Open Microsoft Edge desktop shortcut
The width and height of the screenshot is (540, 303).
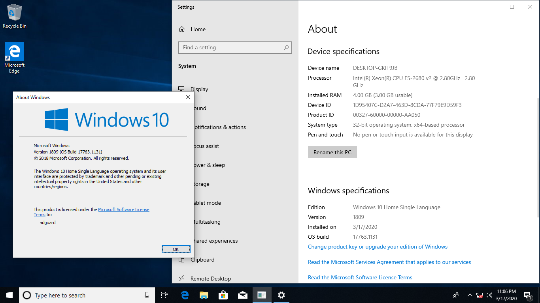(15, 58)
